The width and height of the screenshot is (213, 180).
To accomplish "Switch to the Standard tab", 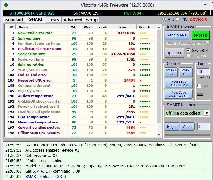I will pos(14,20).
